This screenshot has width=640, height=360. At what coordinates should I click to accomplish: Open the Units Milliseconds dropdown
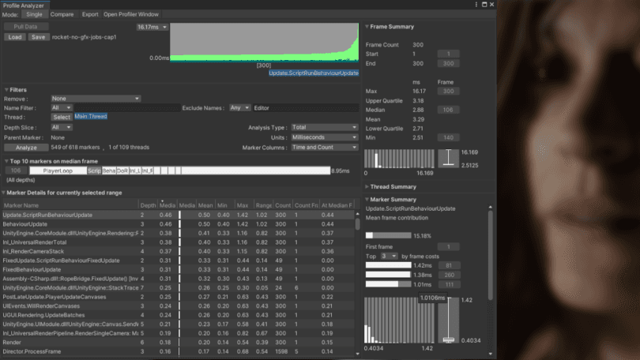click(324, 137)
